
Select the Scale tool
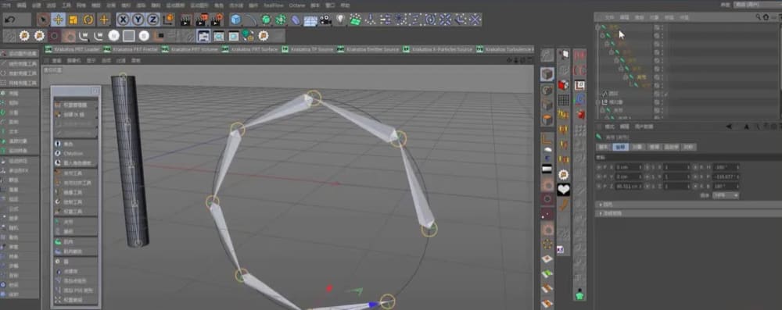(74, 20)
